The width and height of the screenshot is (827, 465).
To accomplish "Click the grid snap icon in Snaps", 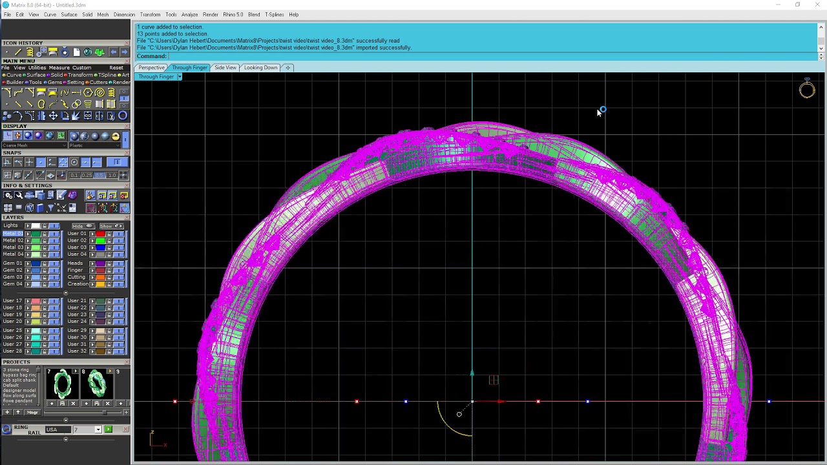I will click(123, 175).
